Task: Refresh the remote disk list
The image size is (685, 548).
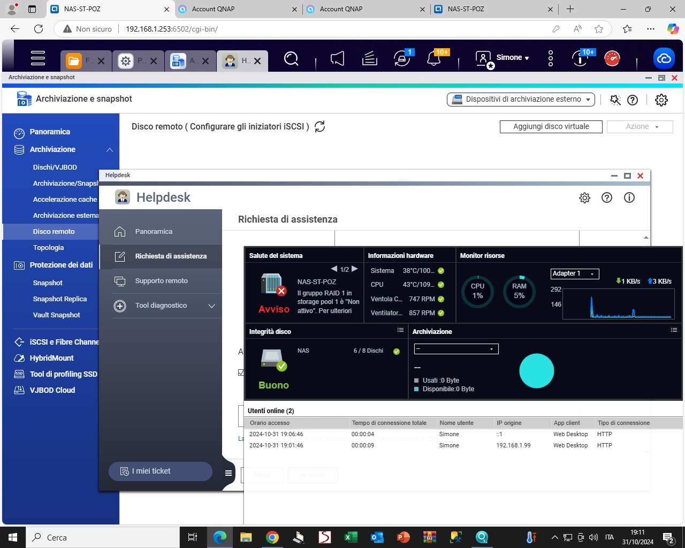Action: 320,127
